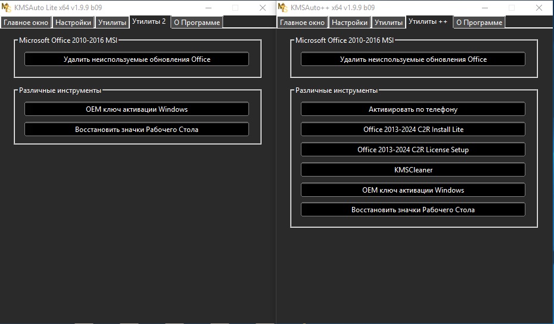Image resolution: width=554 pixels, height=324 pixels.
Task: Open Настройки tab in KMSAuto++ window
Action: coord(350,23)
